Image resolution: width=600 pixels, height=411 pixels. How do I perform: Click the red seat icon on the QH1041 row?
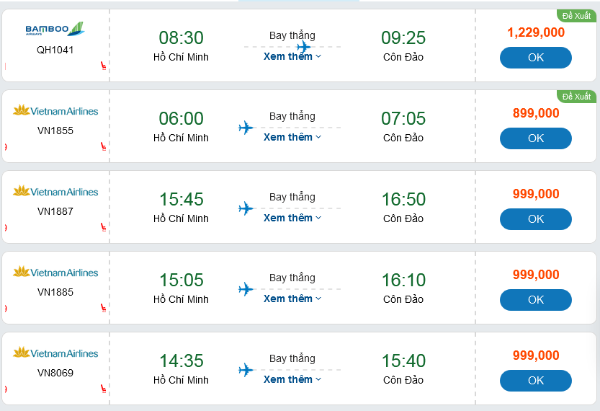point(104,66)
